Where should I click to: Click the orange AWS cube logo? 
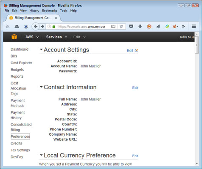(x=14, y=37)
